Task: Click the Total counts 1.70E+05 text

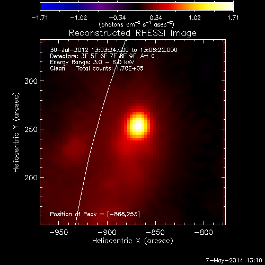Action: (x=110, y=68)
